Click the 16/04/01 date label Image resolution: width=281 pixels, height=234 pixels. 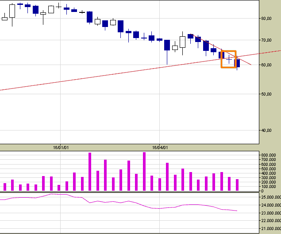click(x=159, y=148)
